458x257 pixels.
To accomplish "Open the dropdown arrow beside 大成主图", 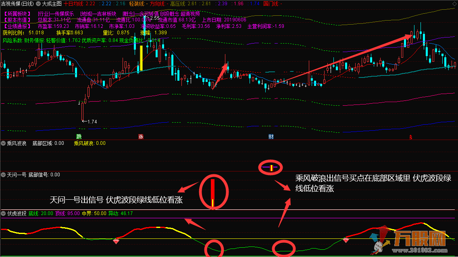I will [x=38, y=4].
